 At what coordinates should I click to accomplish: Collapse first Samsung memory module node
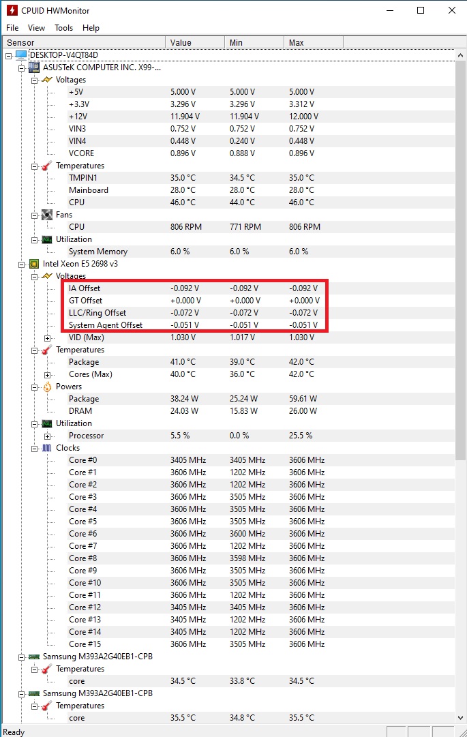pyautogui.click(x=22, y=657)
